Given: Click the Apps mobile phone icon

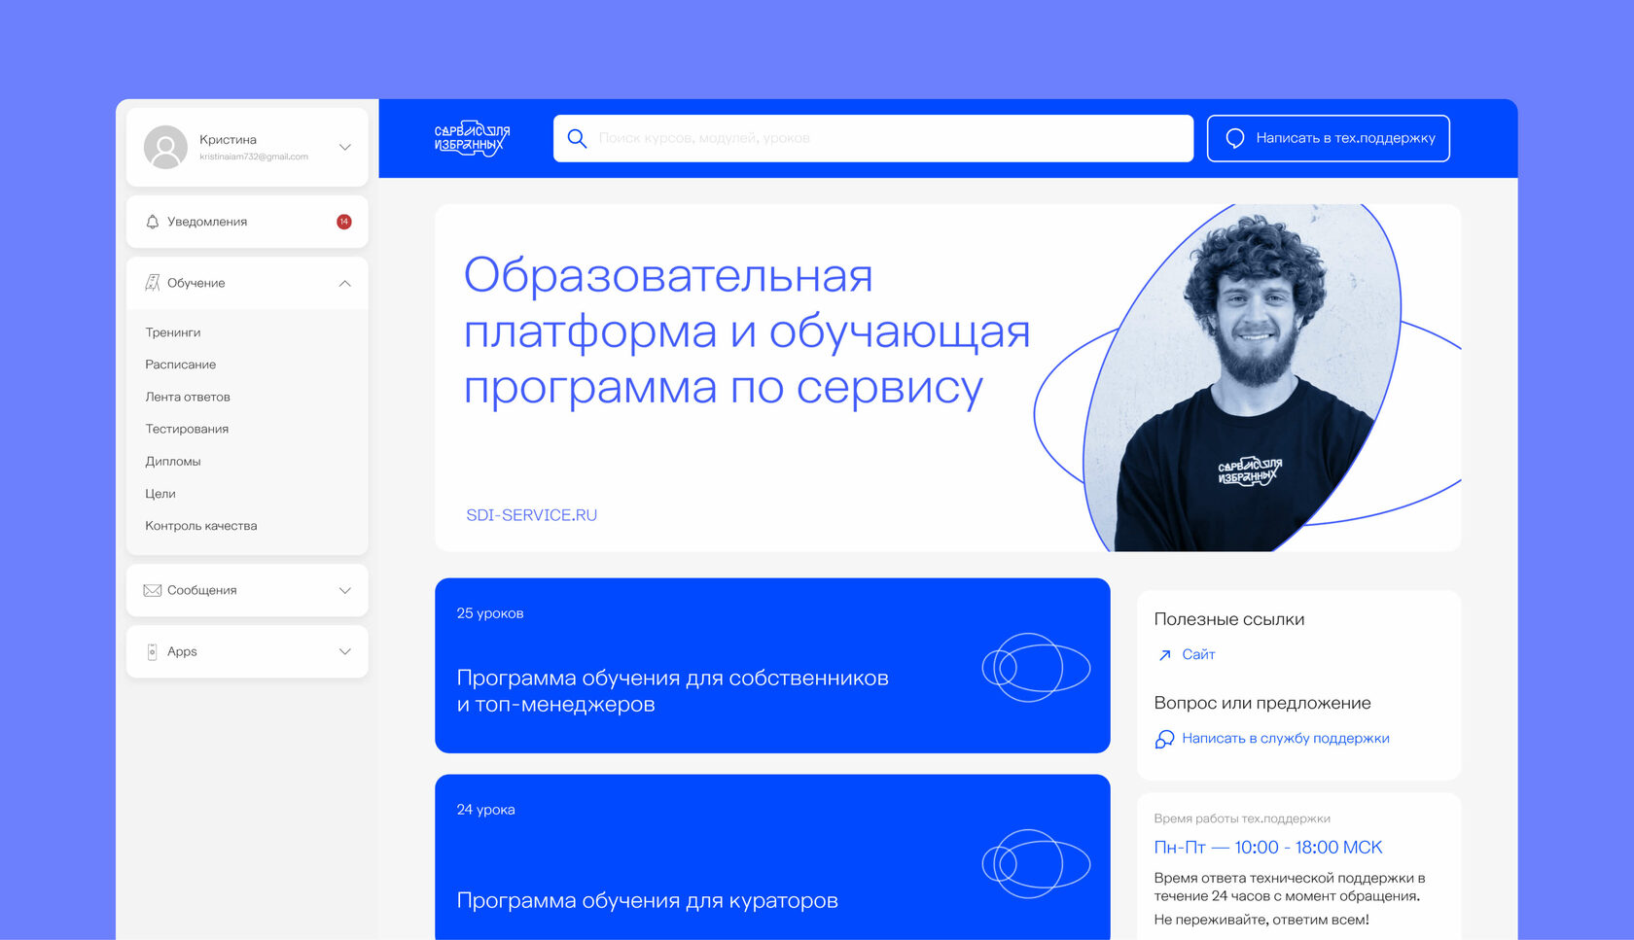Looking at the screenshot, I should [151, 651].
